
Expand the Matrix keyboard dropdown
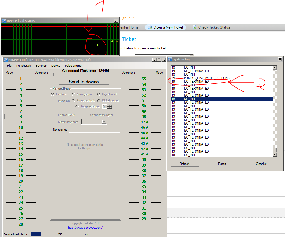(x=104, y=122)
